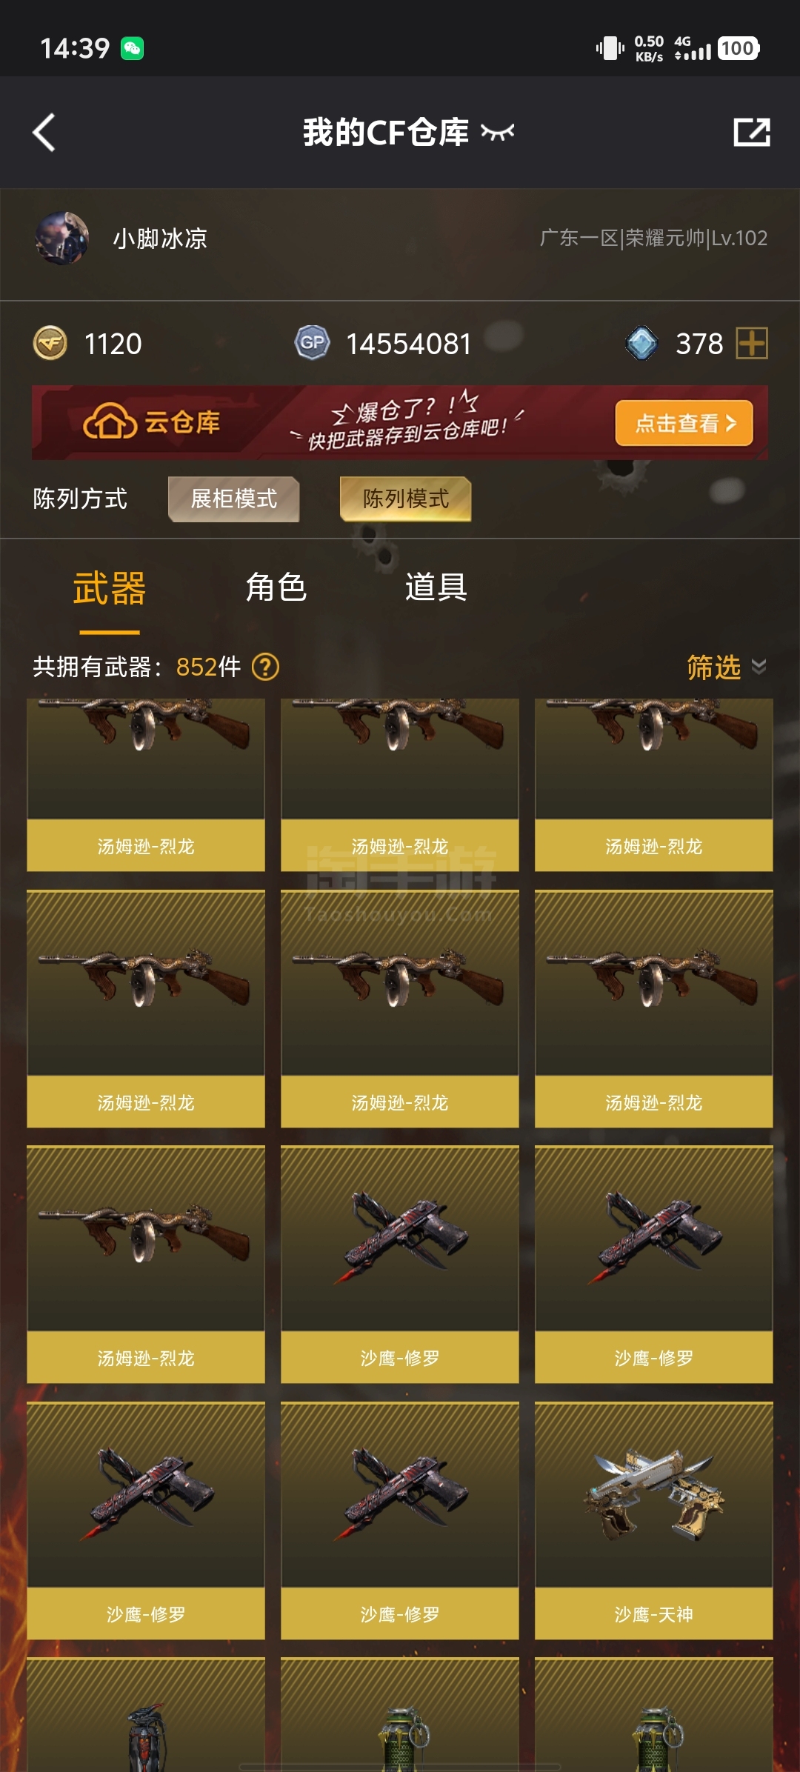Select the 道具 tab

pos(436,587)
